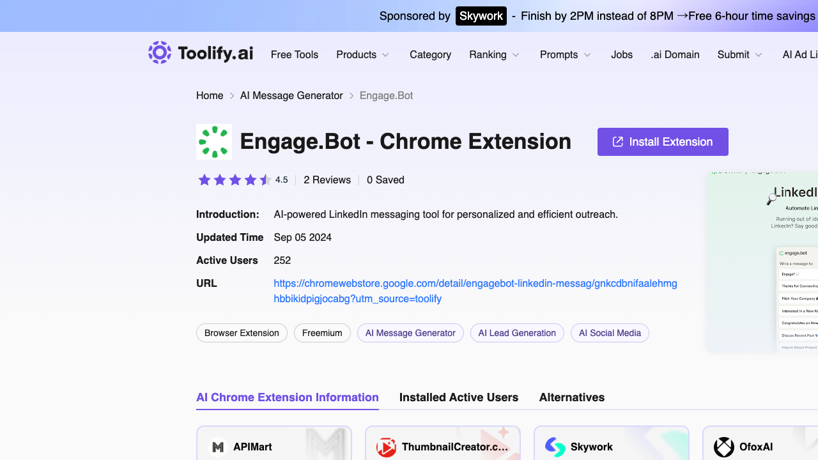
Task: Open the extension preview screenshot thumbnail
Action: [x=762, y=262]
